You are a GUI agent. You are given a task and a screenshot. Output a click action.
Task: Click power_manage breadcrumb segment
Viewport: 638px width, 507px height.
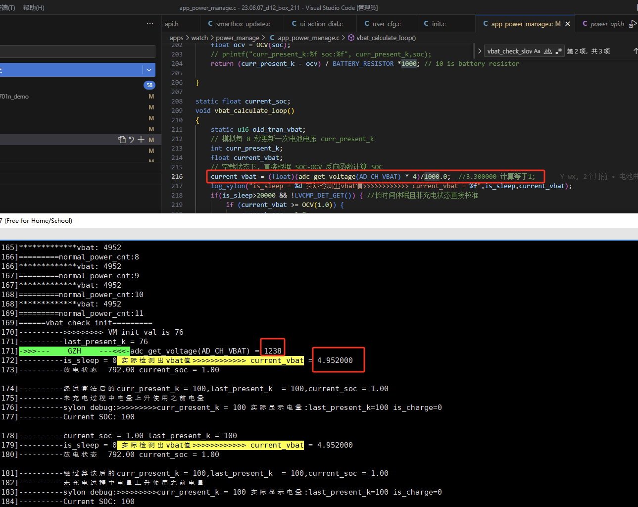(x=238, y=38)
